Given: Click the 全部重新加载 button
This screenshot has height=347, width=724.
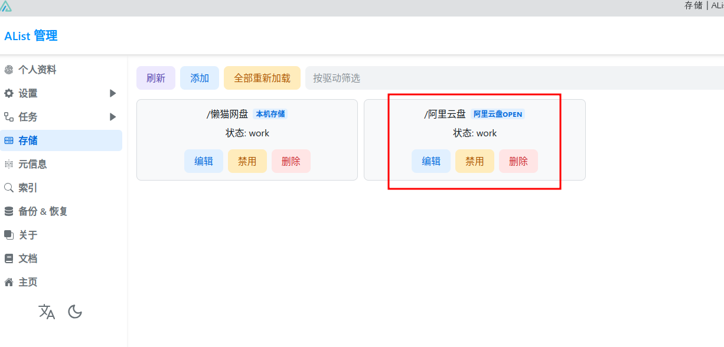Looking at the screenshot, I should click(x=262, y=78).
